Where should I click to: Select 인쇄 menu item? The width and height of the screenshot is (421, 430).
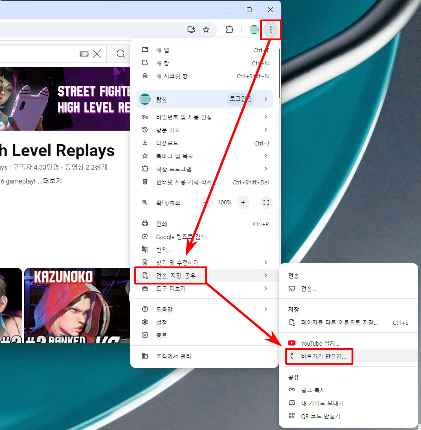click(x=205, y=224)
